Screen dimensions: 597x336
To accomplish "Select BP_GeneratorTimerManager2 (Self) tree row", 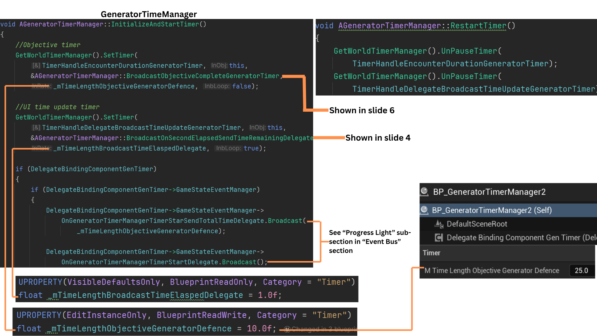I will [x=492, y=210].
